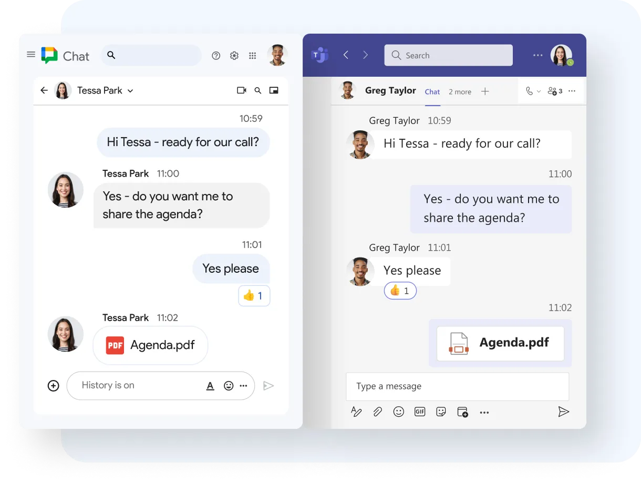The height and width of the screenshot is (483, 641).
Task: Open Google Chat help question mark icon
Action: coord(216,56)
